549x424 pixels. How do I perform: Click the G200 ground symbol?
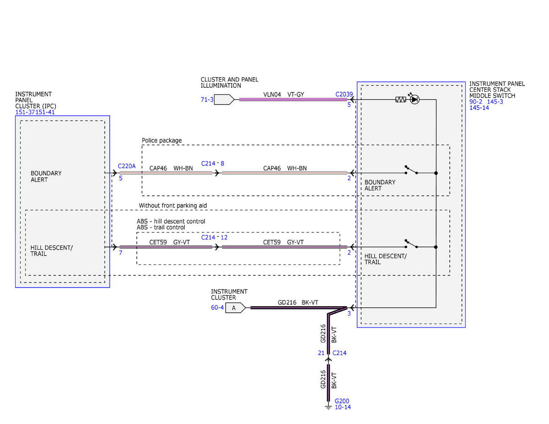point(328,406)
